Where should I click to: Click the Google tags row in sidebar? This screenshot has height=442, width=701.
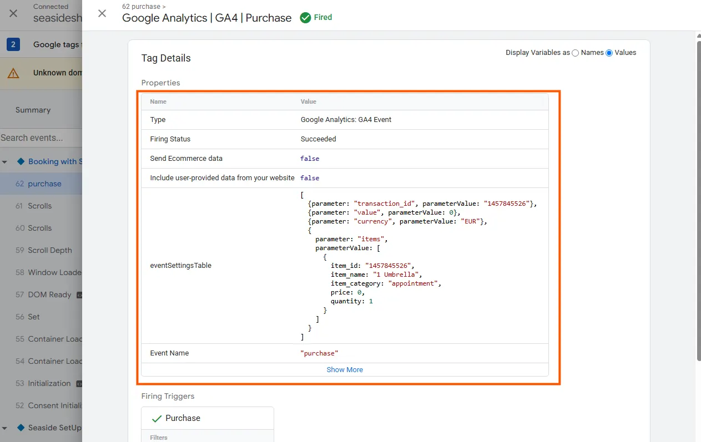(41, 44)
